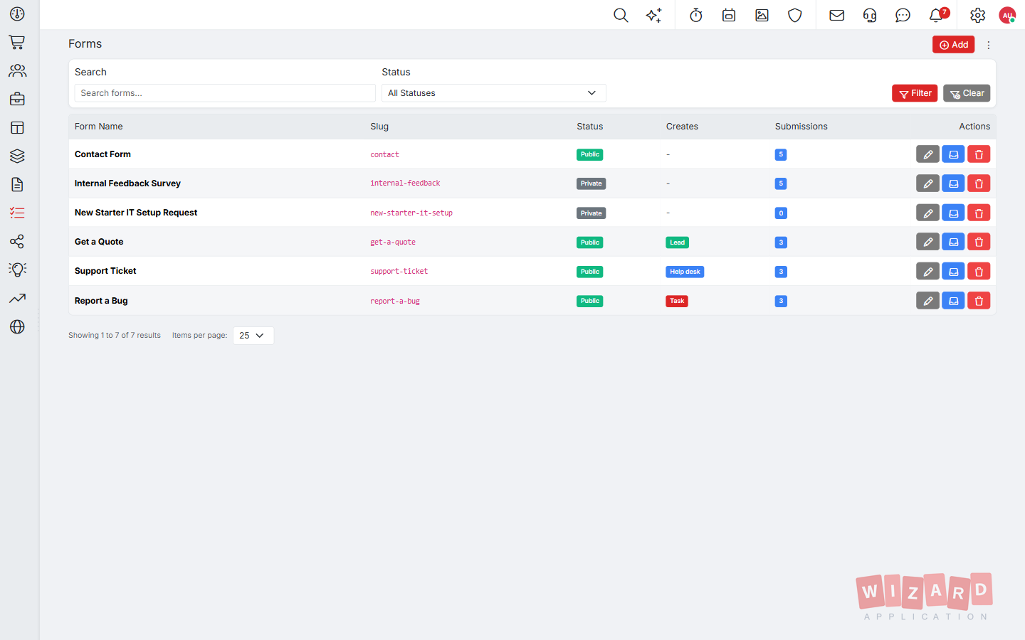Click Public status badge on Contact Form
1025x640 pixels.
(589, 154)
